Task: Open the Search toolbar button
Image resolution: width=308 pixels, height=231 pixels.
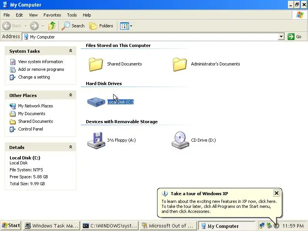Action: click(73, 26)
